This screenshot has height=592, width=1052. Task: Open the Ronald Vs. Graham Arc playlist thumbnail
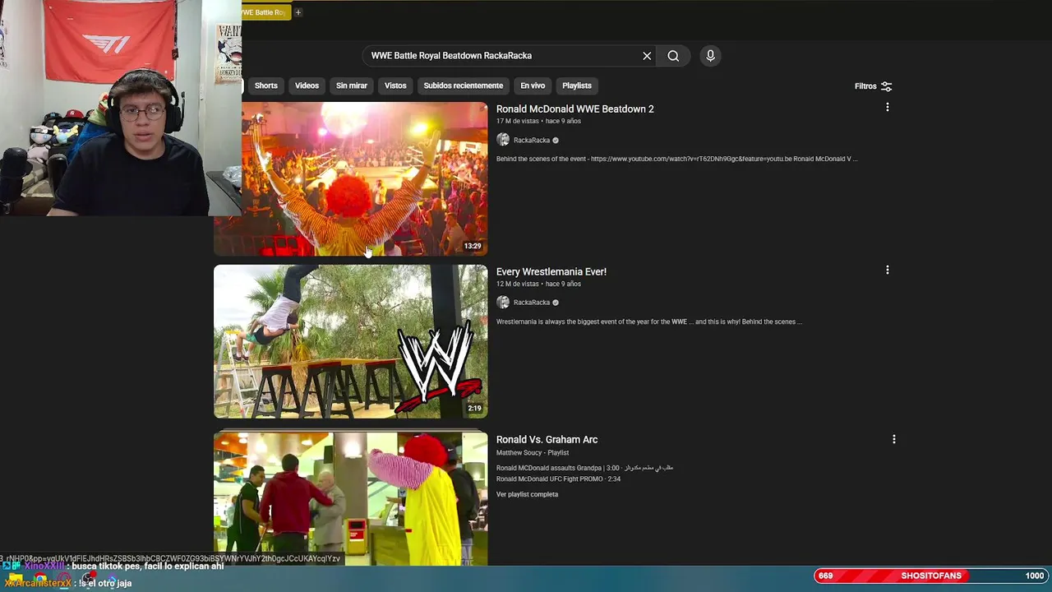(x=350, y=499)
